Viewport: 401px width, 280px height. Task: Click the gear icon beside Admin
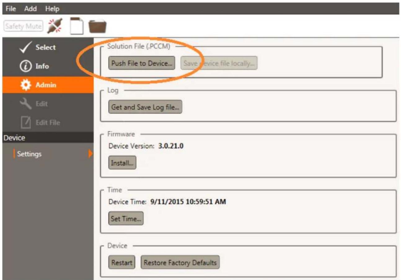tap(26, 85)
